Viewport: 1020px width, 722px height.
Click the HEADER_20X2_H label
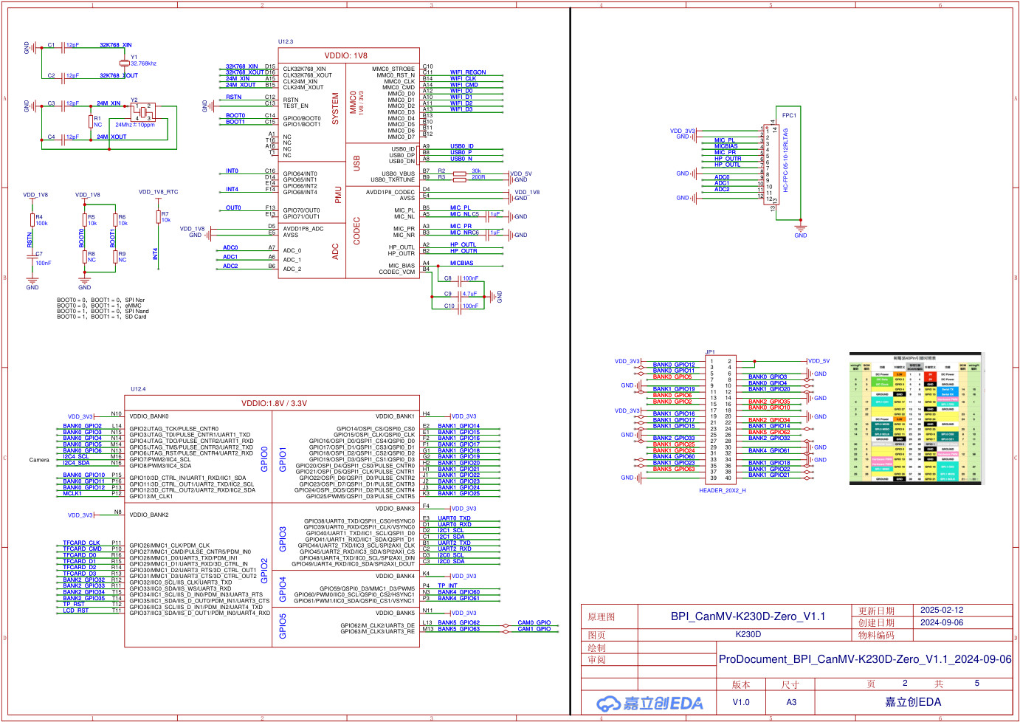pyautogui.click(x=723, y=490)
